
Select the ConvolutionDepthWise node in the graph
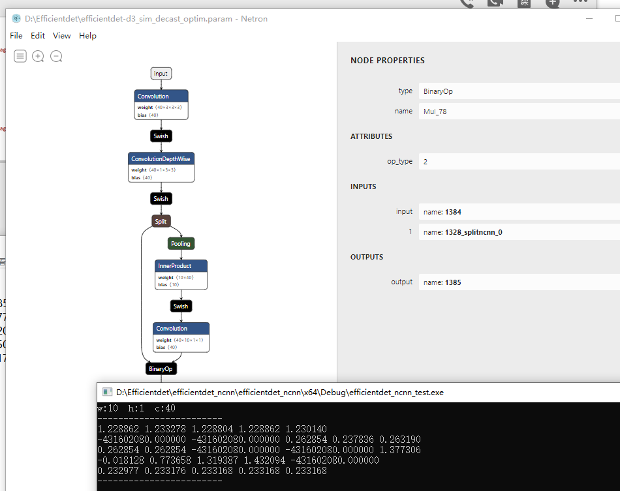click(x=161, y=158)
